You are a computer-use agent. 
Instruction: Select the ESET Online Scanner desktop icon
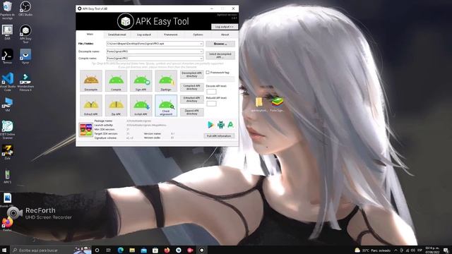[x=8, y=130]
